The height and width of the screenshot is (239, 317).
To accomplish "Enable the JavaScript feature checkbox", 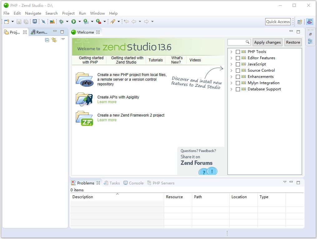I will coord(238,64).
